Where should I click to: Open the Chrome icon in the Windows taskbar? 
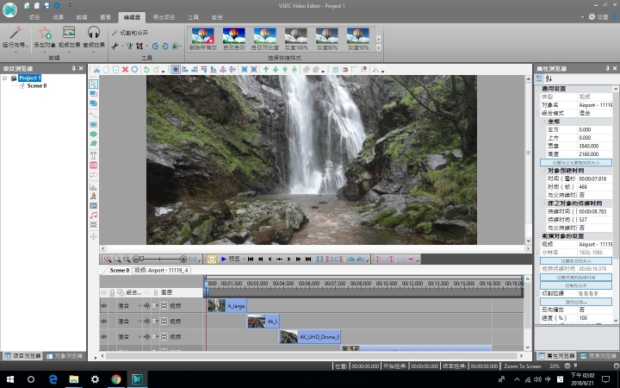[116, 379]
